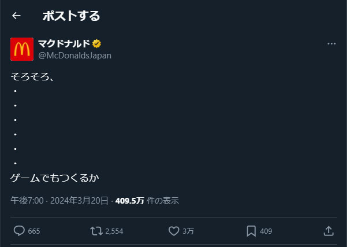This screenshot has height=247, width=347.
Task: Click the 2,554 reposts count
Action: coord(114,231)
